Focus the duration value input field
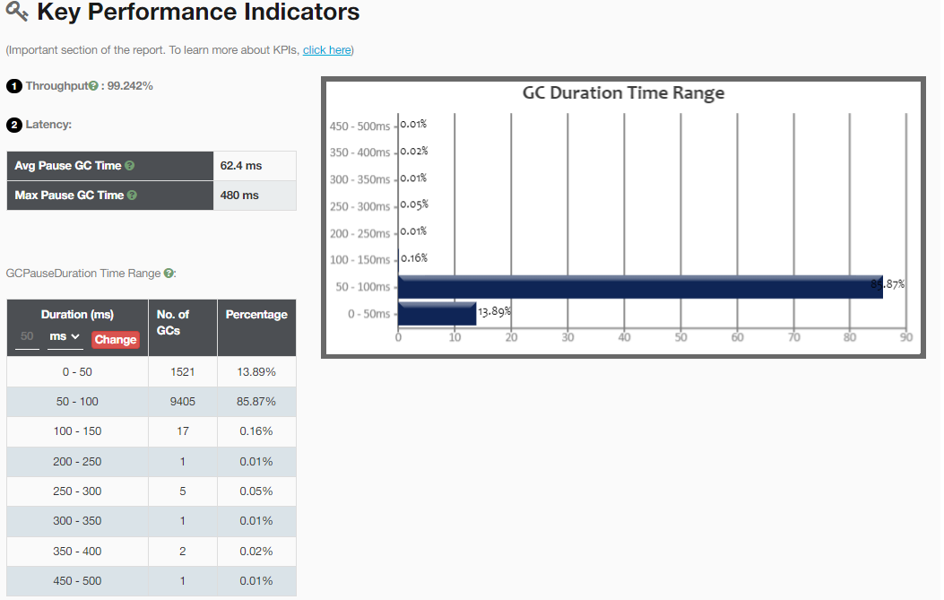Image resolution: width=944 pixels, height=600 pixels. point(27,337)
